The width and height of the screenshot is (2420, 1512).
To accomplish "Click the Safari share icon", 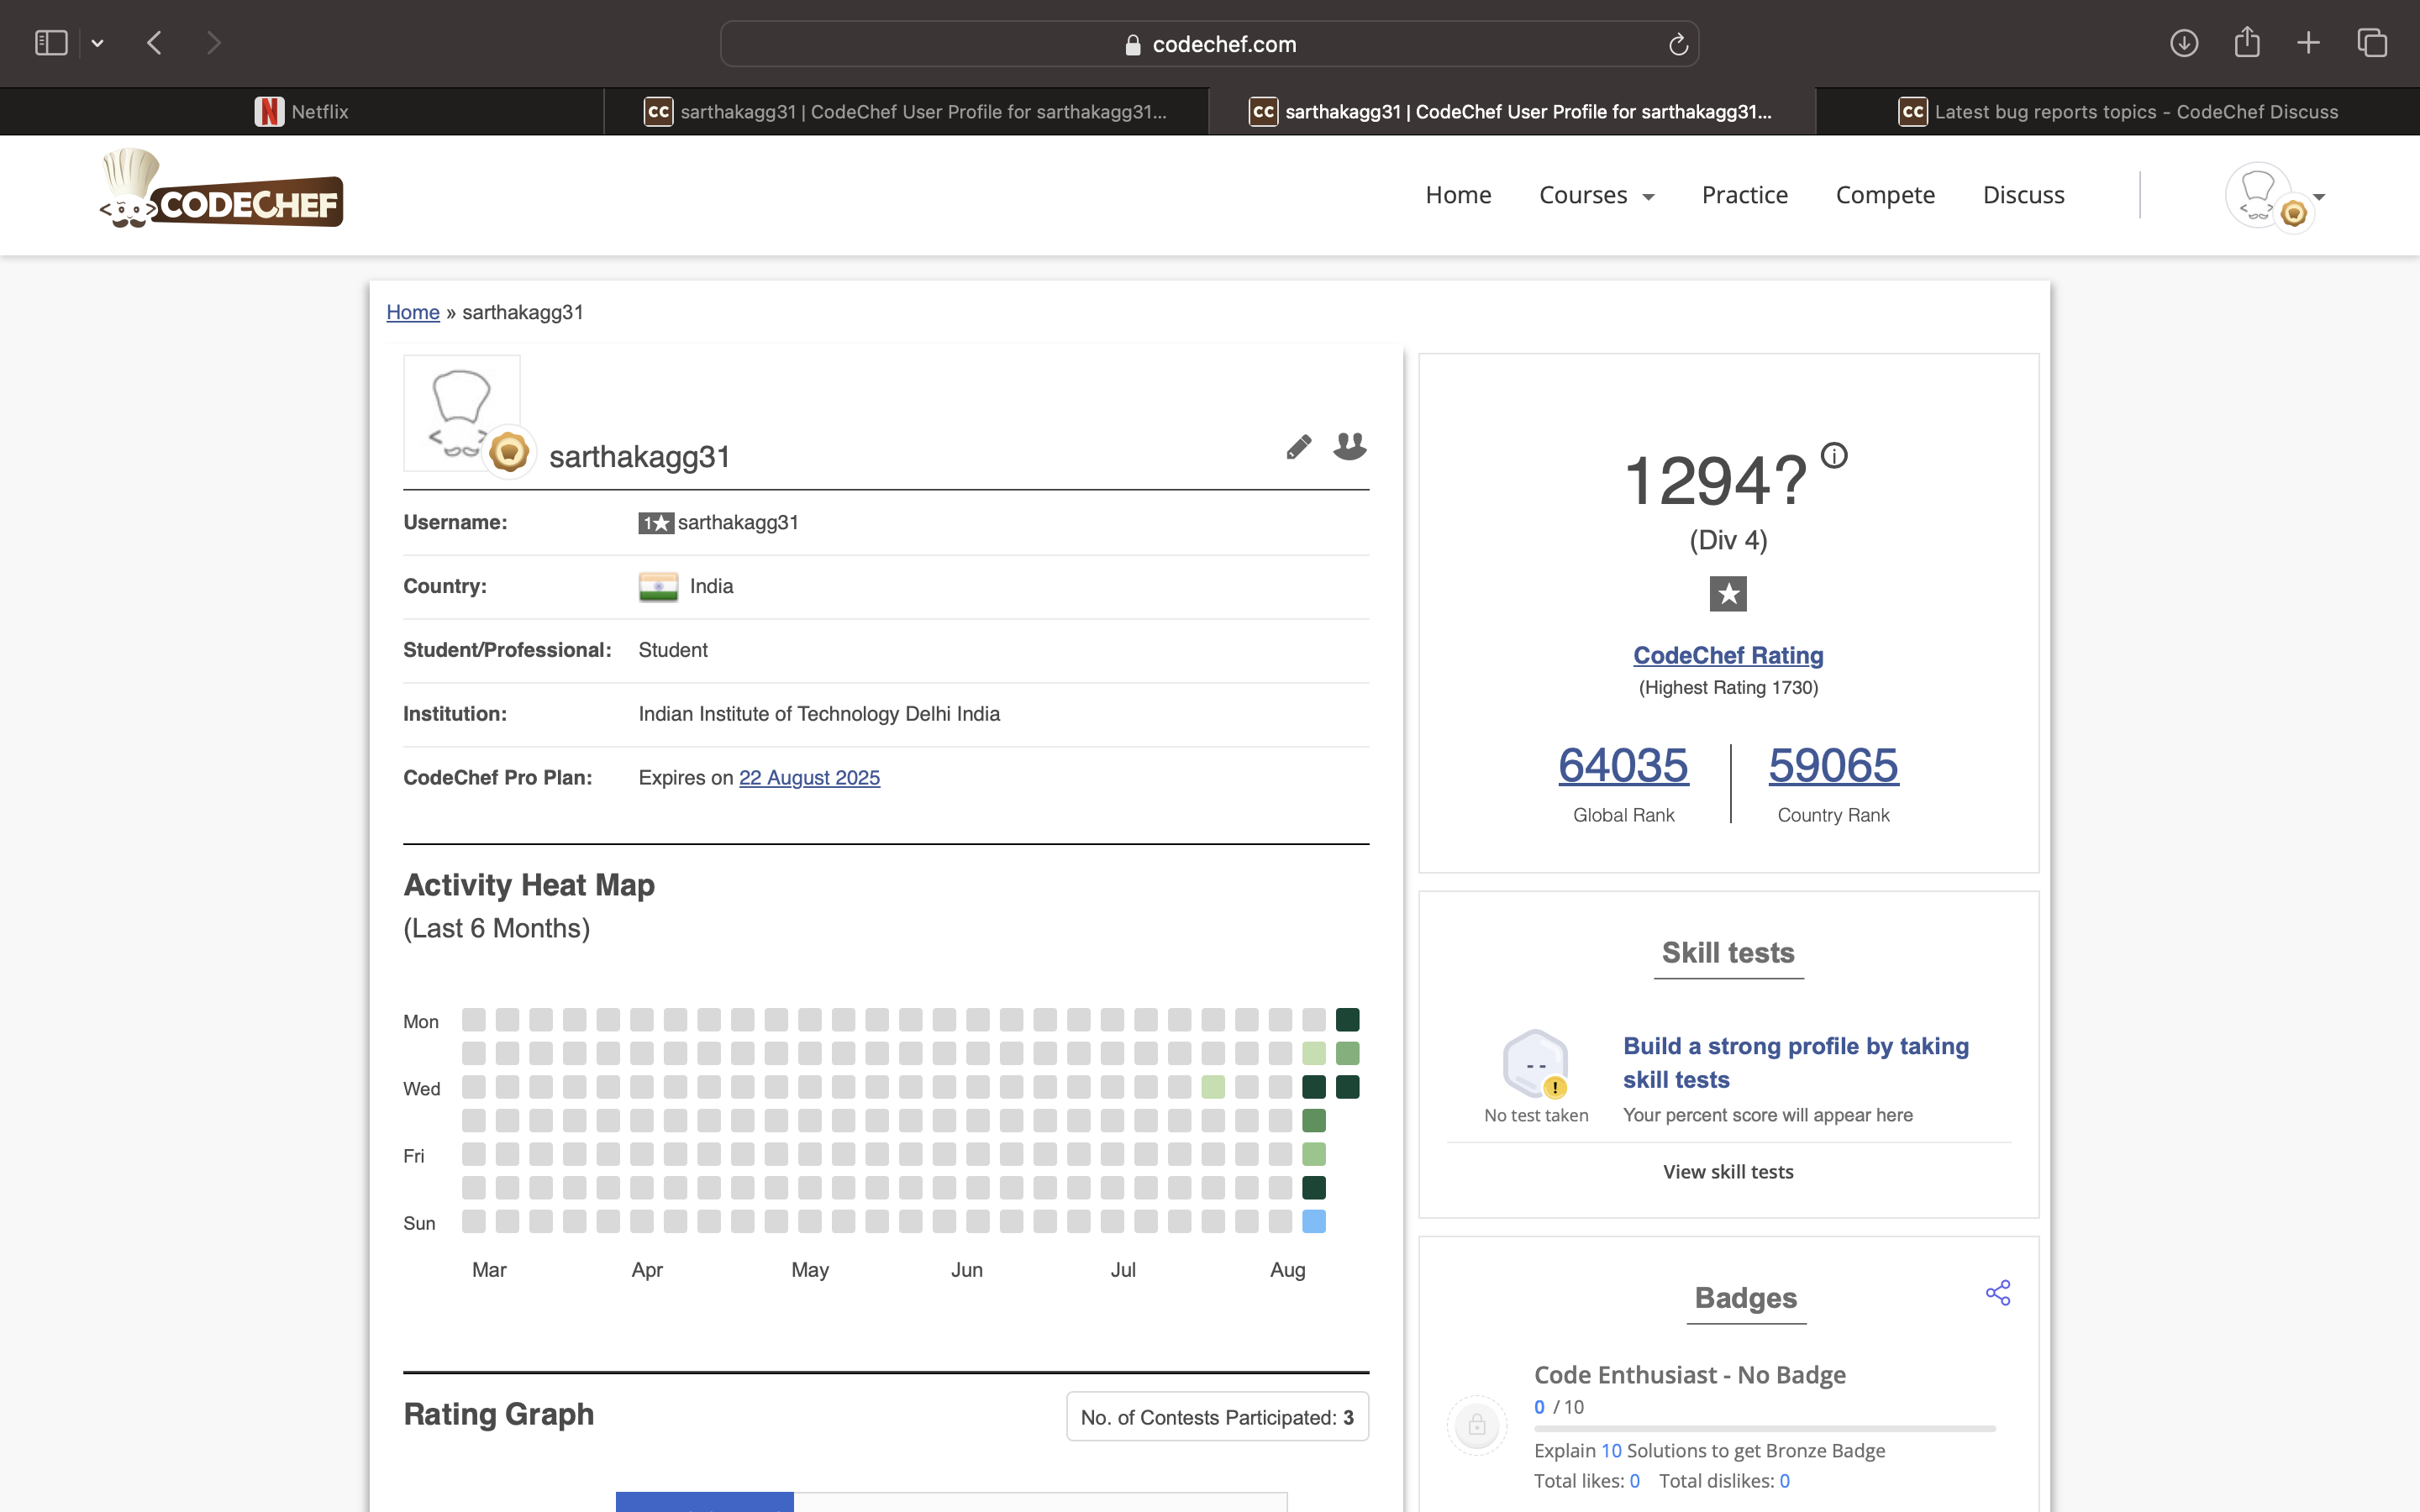I will pos(2246,43).
